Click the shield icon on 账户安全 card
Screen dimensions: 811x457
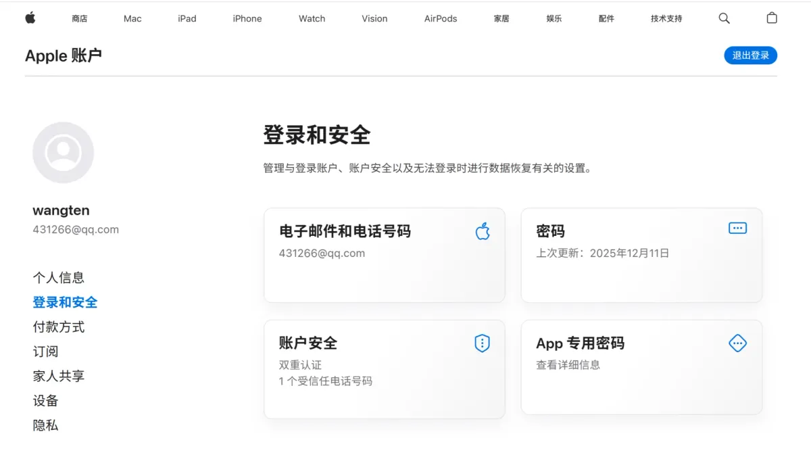[482, 343]
